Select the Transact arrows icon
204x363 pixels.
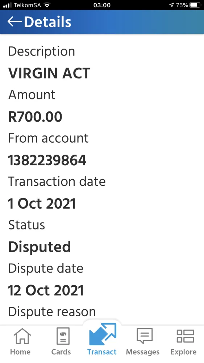[103, 334]
